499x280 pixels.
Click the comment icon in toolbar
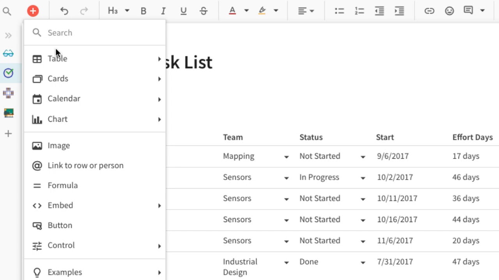[x=468, y=10]
